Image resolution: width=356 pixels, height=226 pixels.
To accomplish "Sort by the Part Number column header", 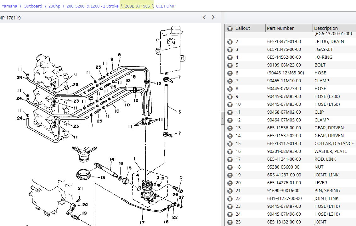I will [289, 28].
